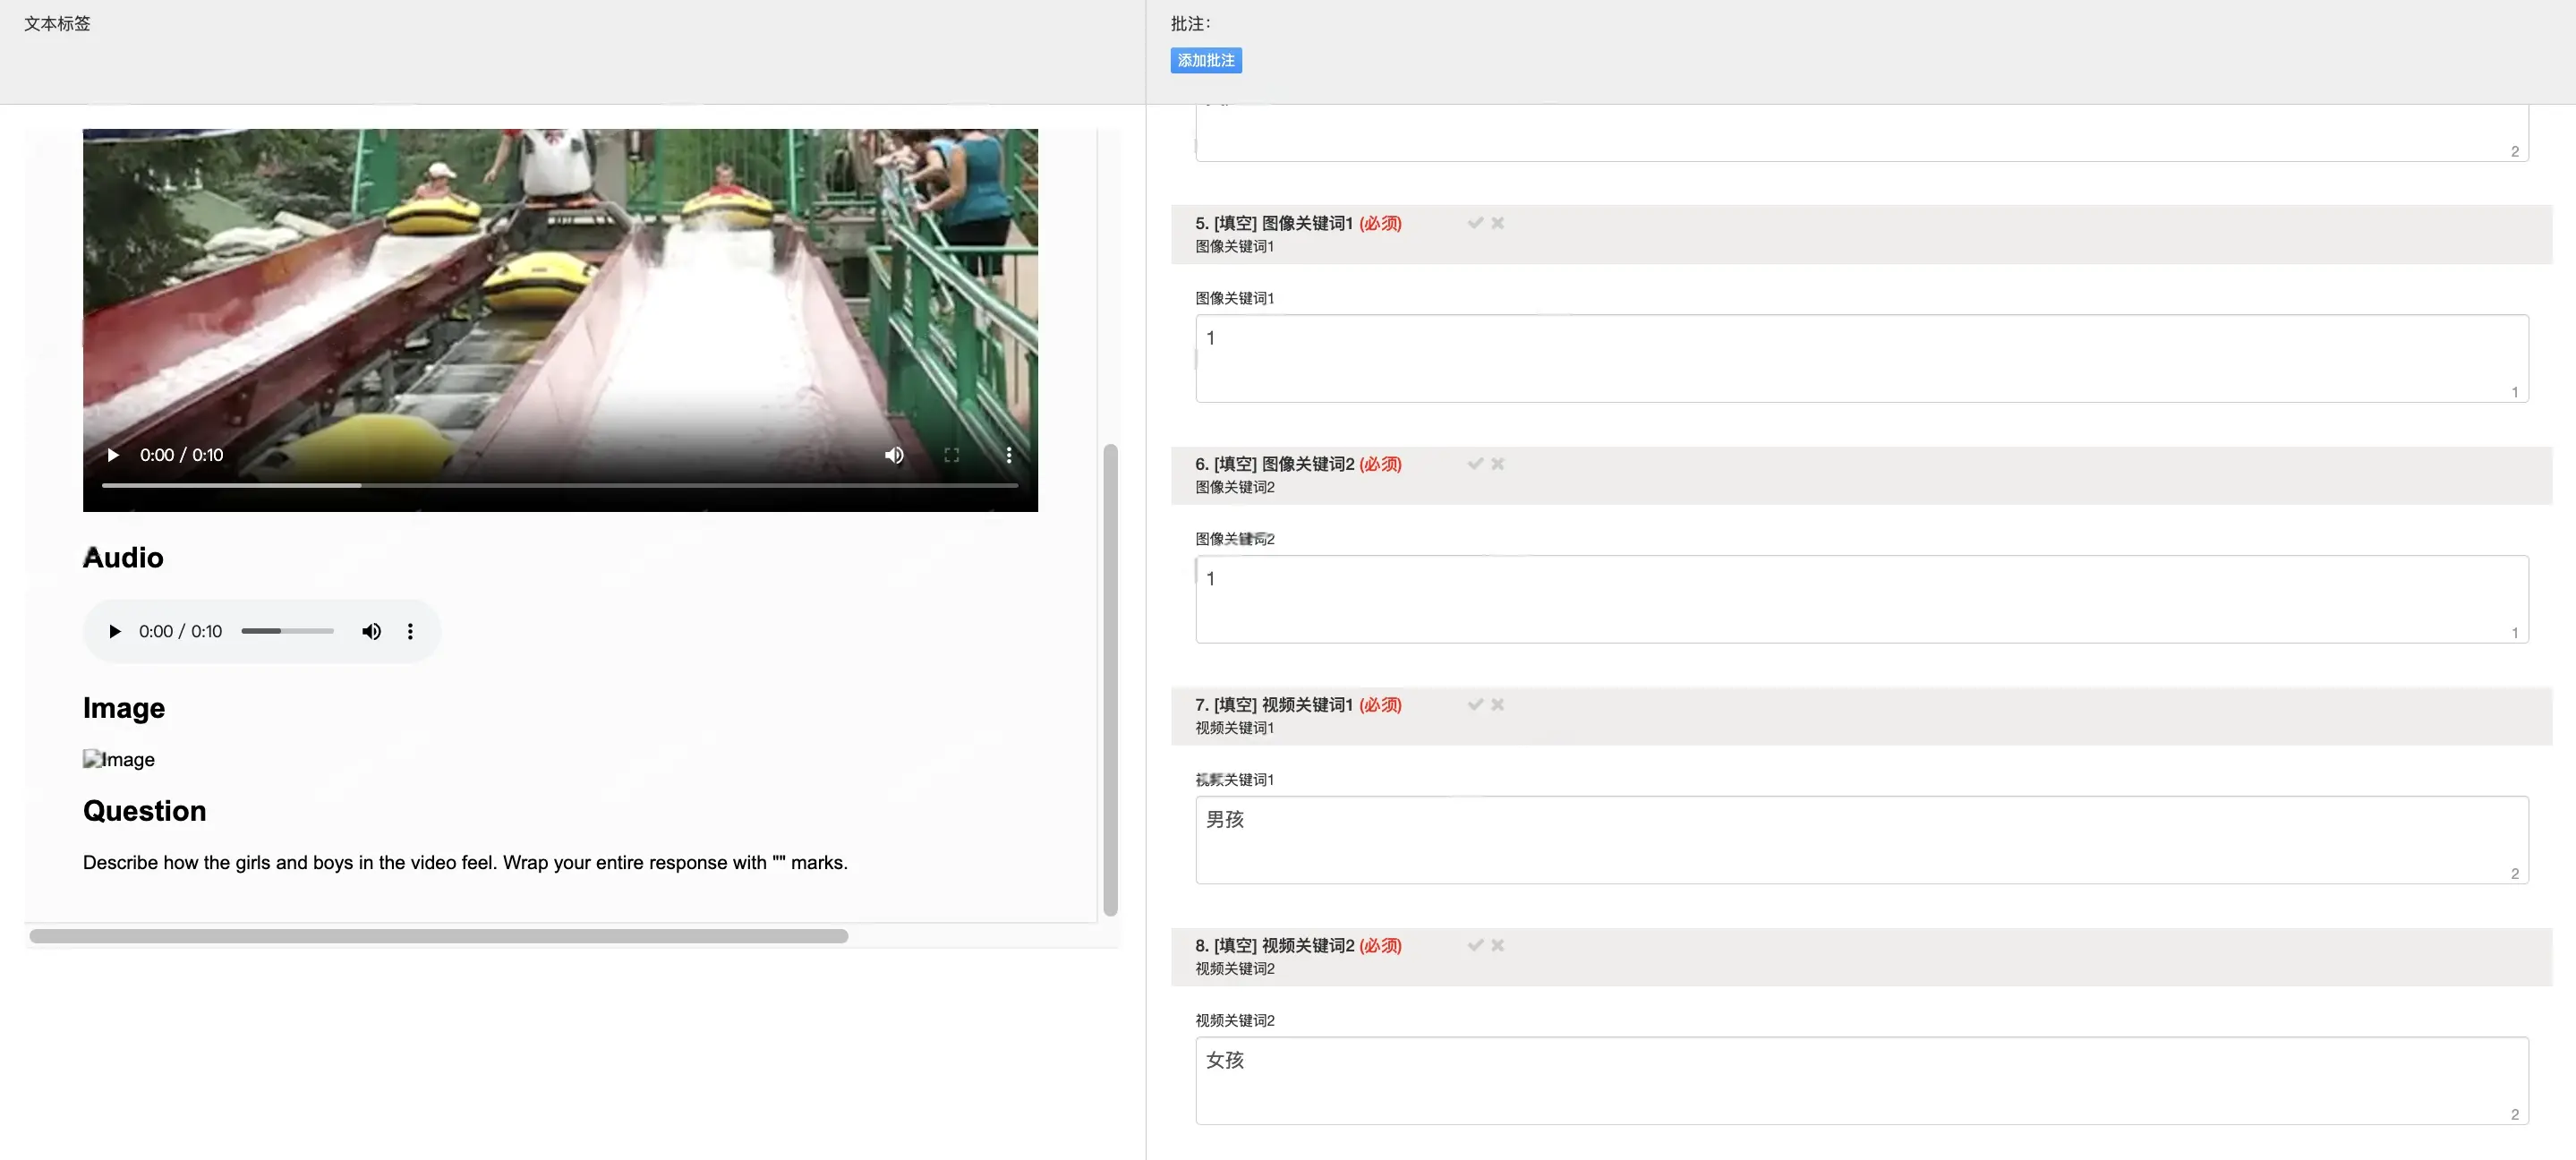The width and height of the screenshot is (2576, 1160).
Task: Approve question 8 视频关键词2 with checkmark
Action: tap(1475, 945)
